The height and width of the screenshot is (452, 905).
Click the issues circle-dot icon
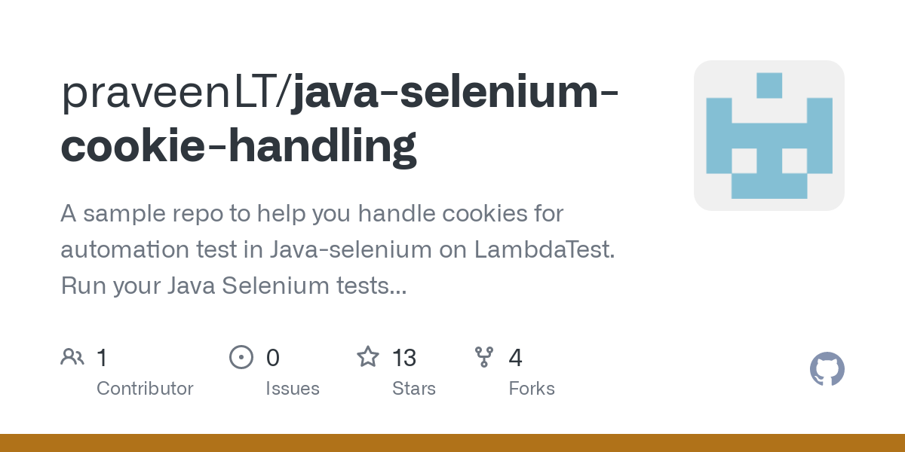[241, 356]
